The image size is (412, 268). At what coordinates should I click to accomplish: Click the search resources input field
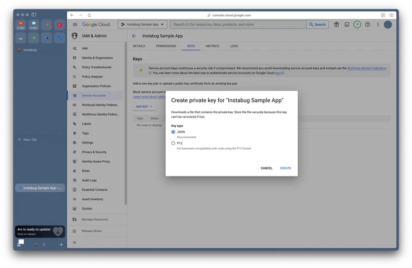[x=239, y=24]
